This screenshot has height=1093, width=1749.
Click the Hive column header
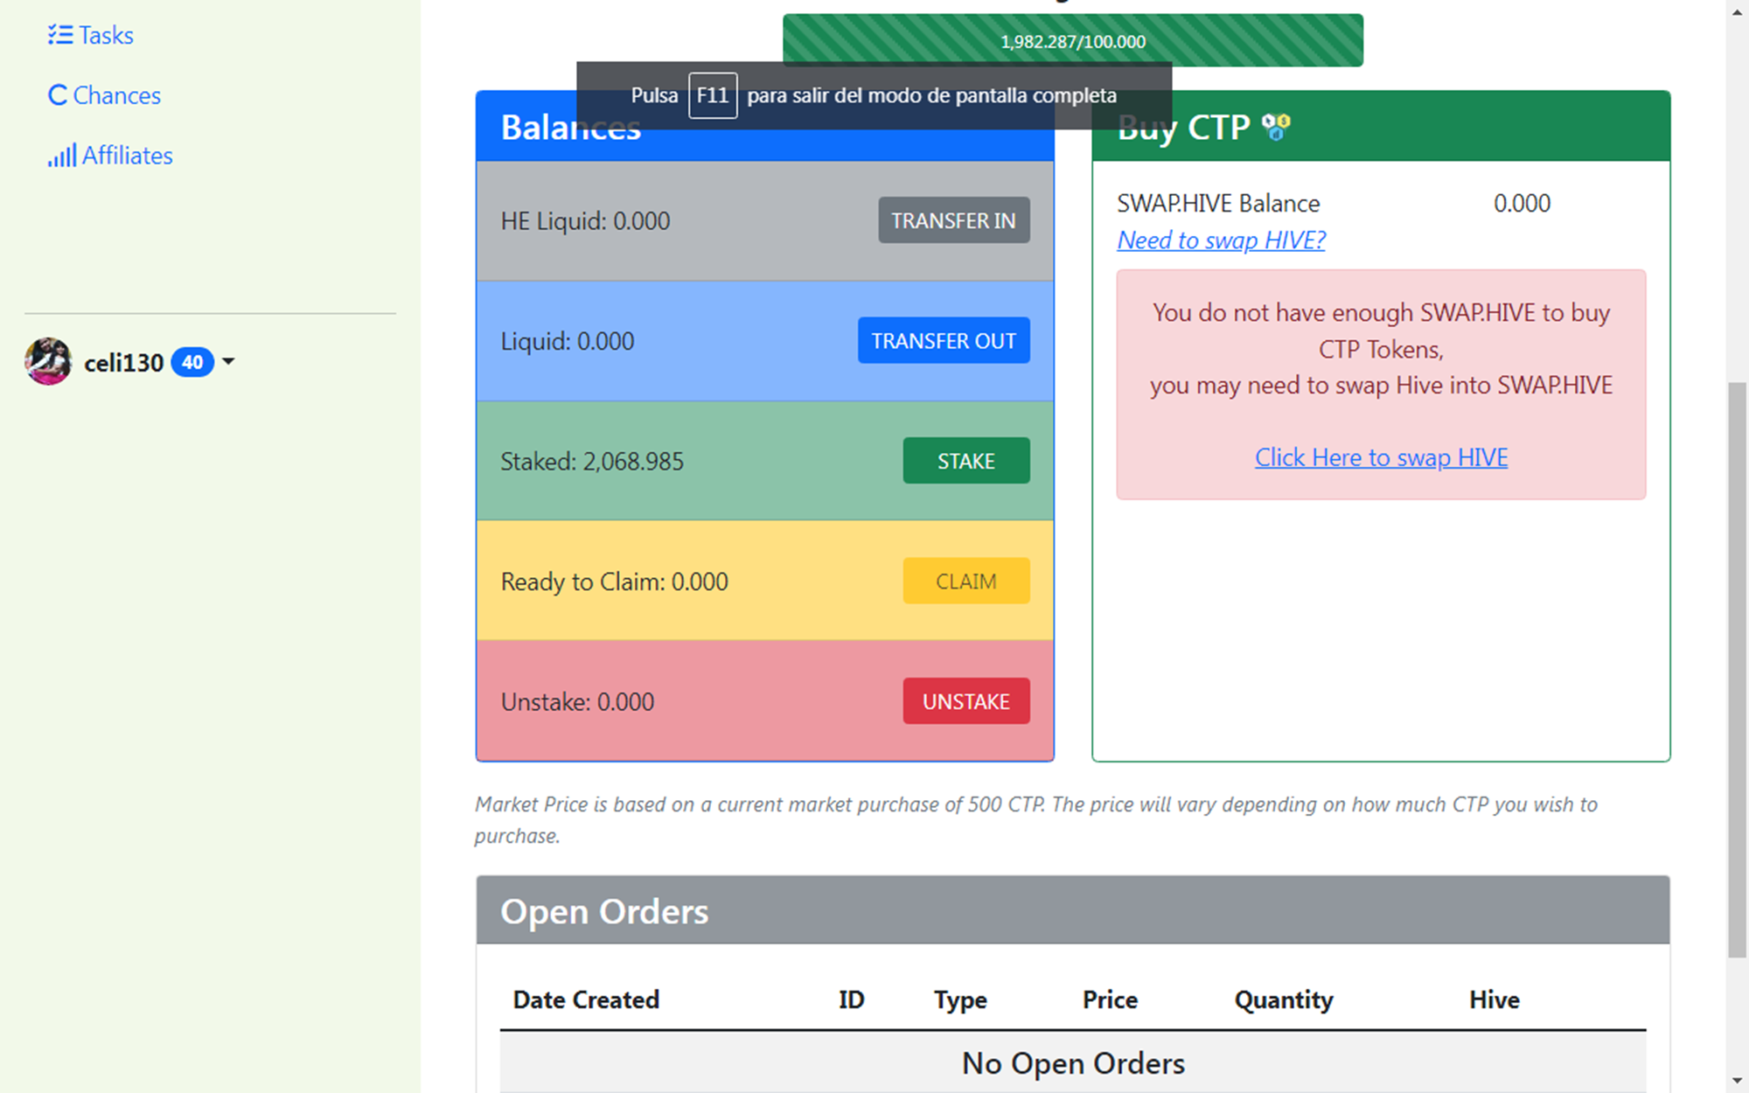pyautogui.click(x=1494, y=999)
